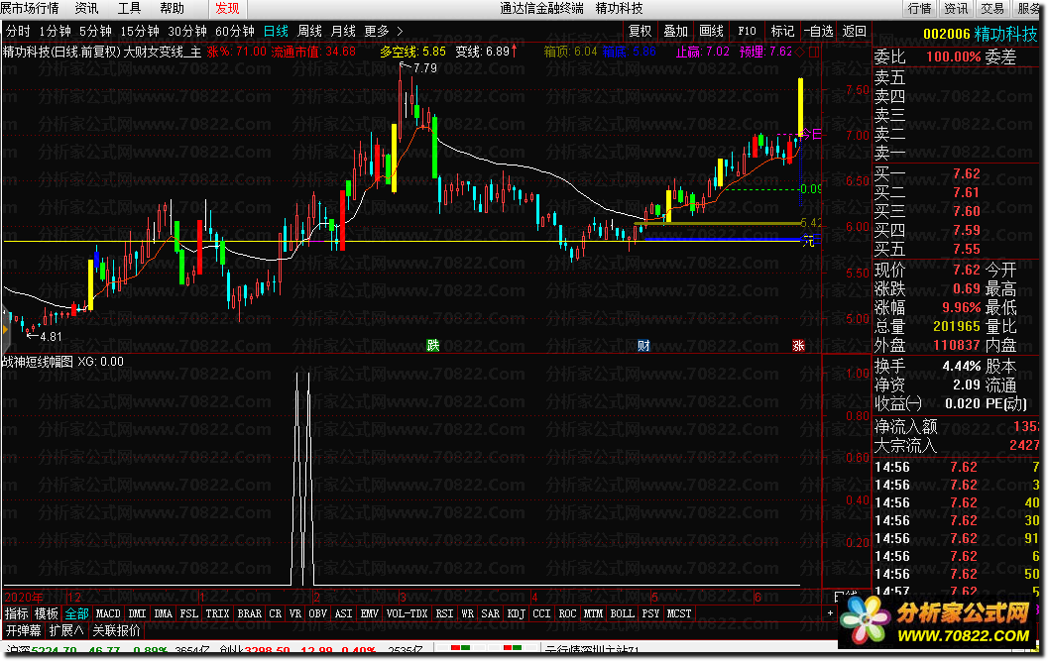The image size is (1049, 661).
Task: Apply the VOL-TDX indicator
Action: pyautogui.click(x=408, y=613)
